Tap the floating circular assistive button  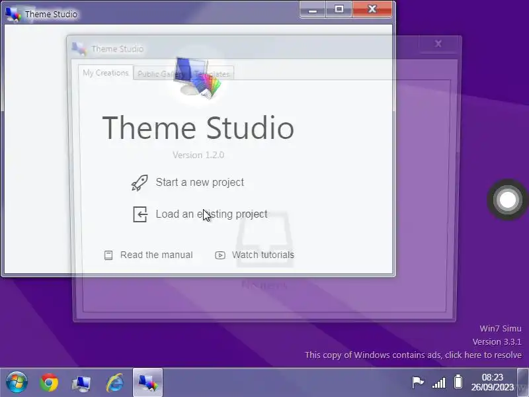click(507, 200)
